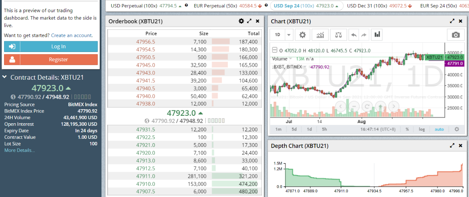Open the More Details link
The image size is (469, 197).
pos(20,150)
